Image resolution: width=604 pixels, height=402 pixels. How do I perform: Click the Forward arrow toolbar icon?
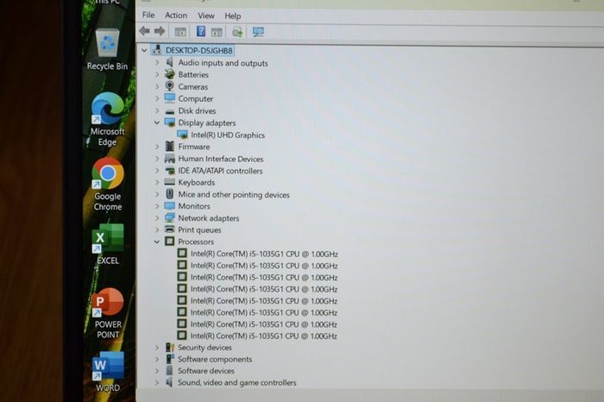tap(160, 31)
